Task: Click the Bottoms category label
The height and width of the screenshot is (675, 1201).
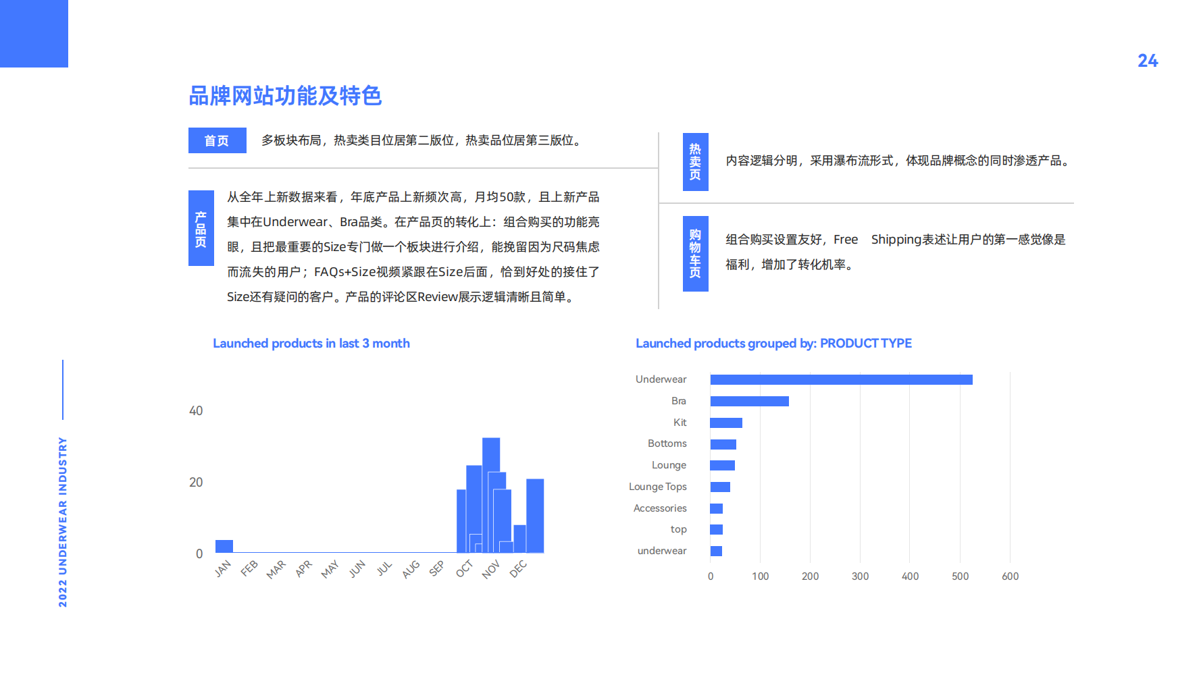Action: [667, 443]
